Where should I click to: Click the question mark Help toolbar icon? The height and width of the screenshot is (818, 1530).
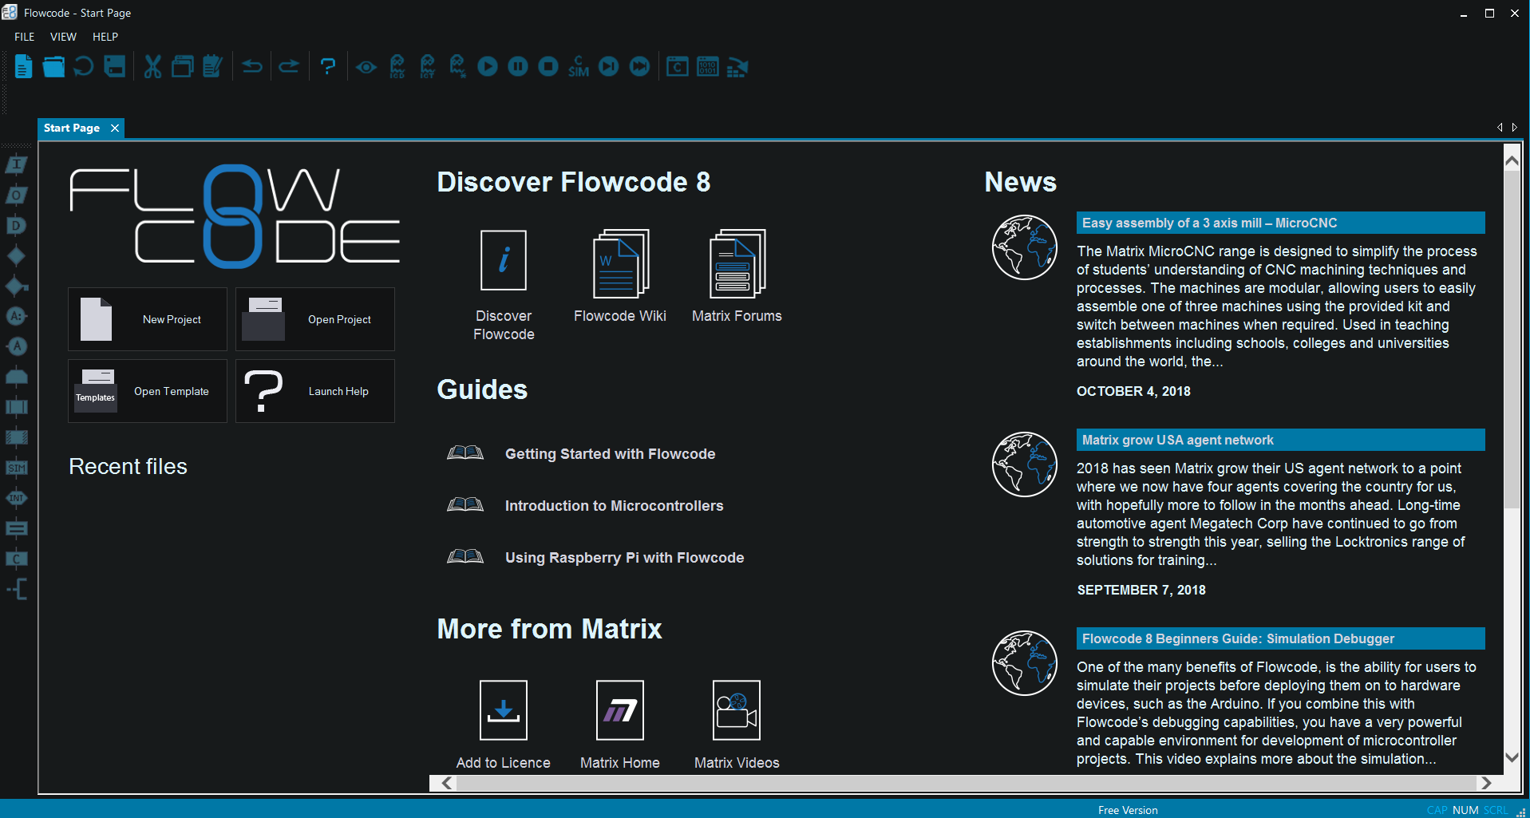pos(327,67)
